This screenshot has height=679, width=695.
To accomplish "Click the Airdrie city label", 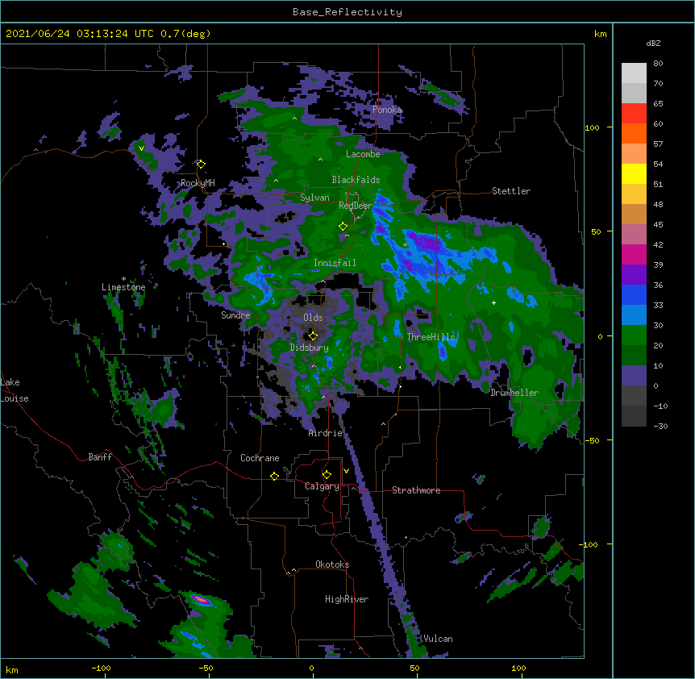I will (x=326, y=433).
